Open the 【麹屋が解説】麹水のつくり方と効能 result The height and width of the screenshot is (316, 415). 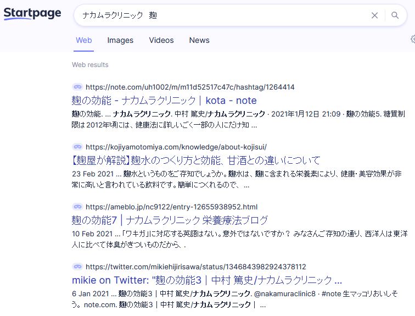[x=196, y=160]
